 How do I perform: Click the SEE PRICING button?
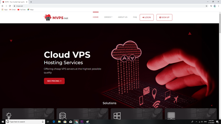click(x=54, y=81)
